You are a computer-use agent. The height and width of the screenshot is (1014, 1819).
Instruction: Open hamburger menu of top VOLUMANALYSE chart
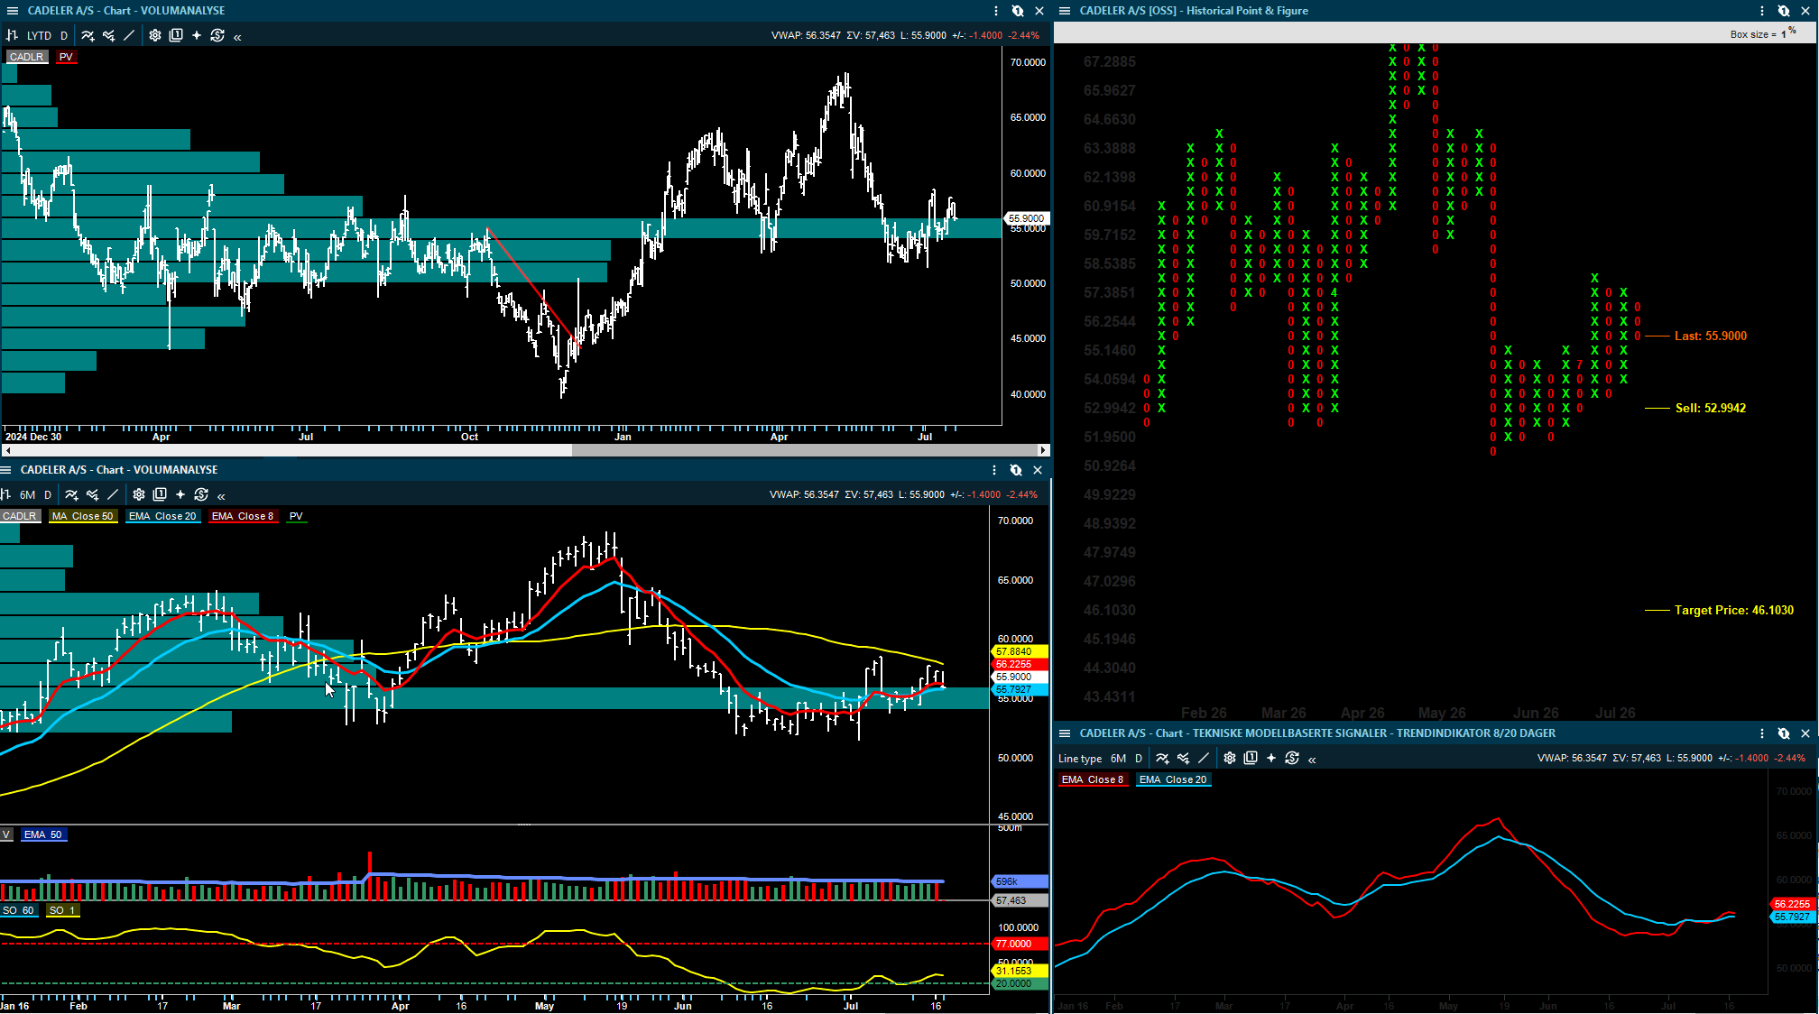(x=12, y=11)
